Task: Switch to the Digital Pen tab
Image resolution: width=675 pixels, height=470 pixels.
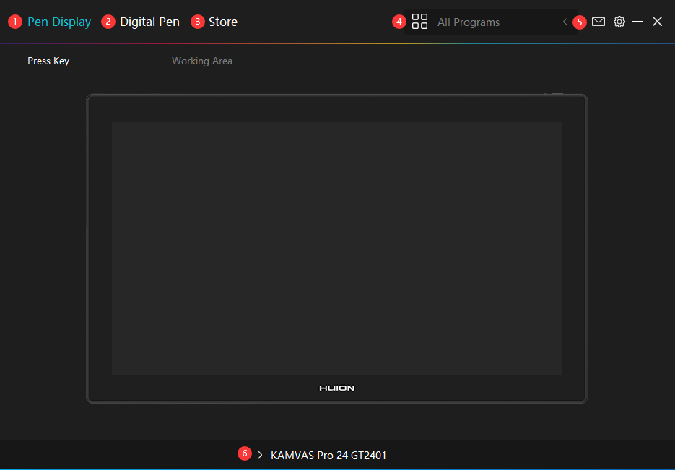Action: tap(149, 22)
